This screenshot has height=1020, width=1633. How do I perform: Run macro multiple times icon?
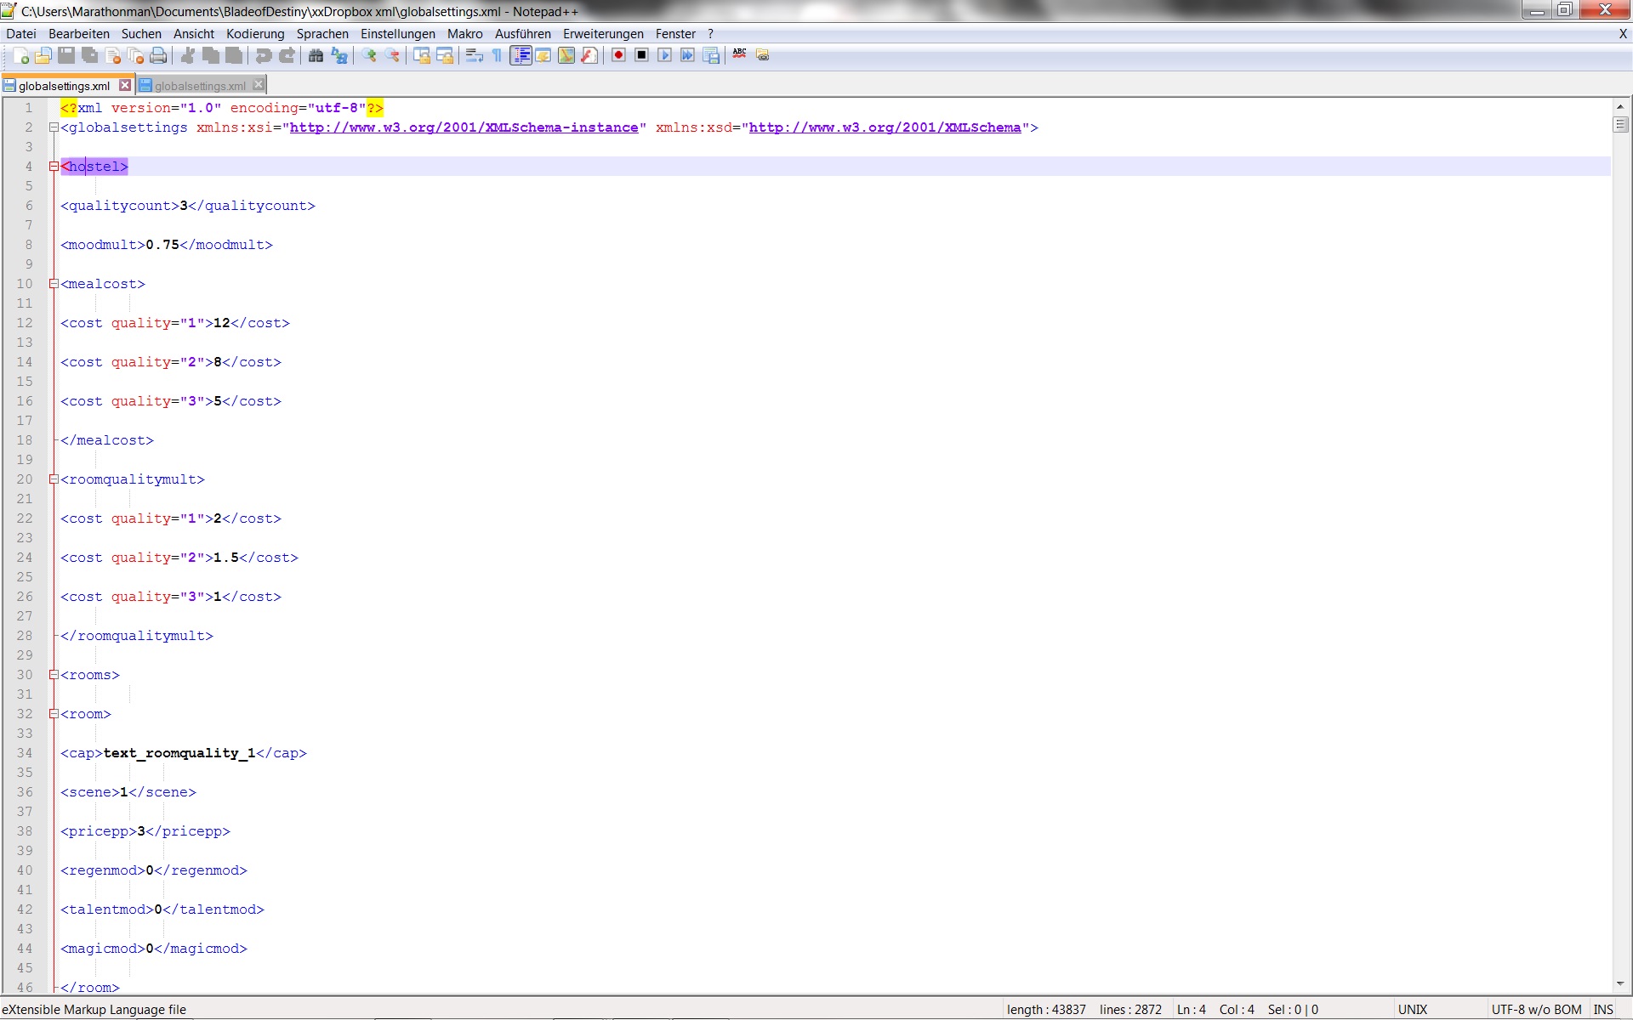pos(688,56)
